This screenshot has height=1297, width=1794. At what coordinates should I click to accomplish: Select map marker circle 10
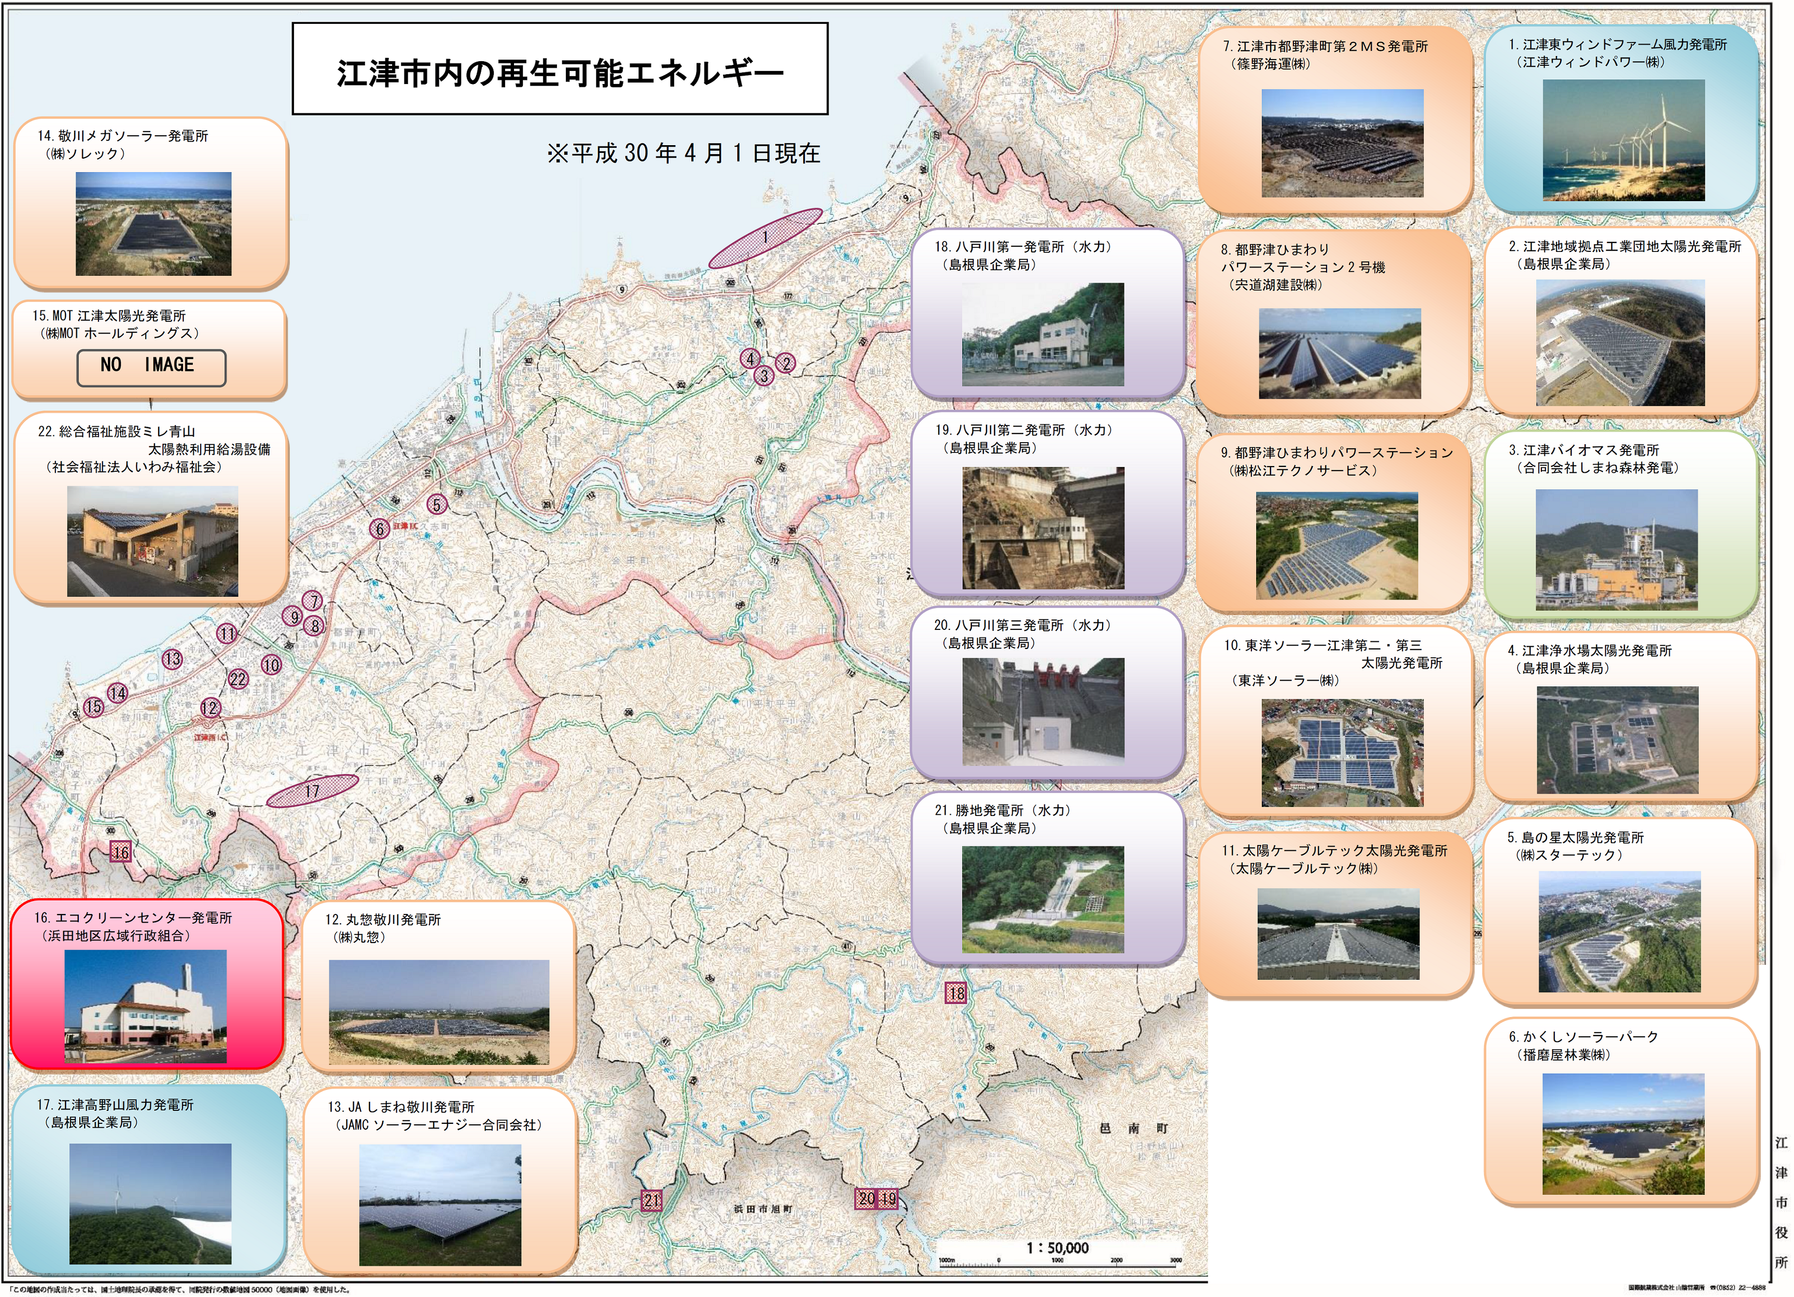271,665
